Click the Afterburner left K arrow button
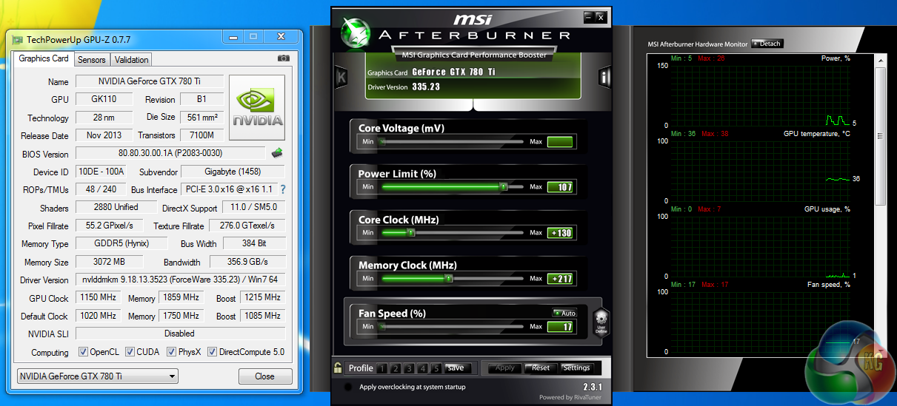Viewport: 897px width, 406px height. 341,76
